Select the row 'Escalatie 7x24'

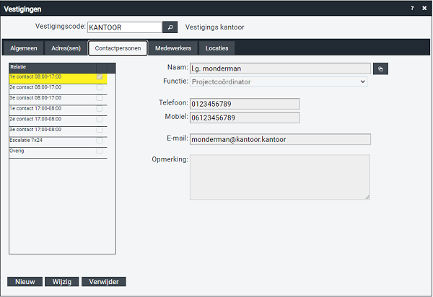58,142
